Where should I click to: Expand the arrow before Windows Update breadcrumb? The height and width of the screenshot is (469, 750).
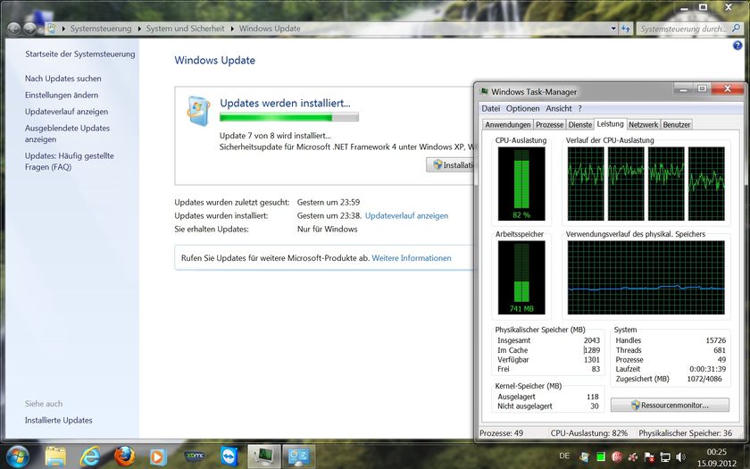[x=232, y=29]
